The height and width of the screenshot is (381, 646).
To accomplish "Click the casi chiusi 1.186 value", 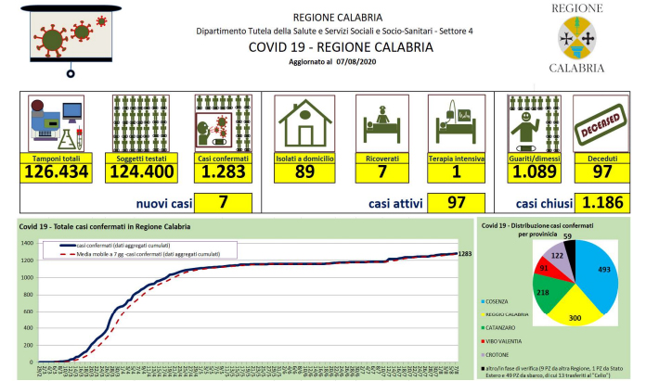I will click(x=600, y=202).
